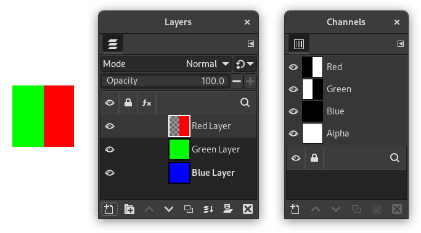Select the Red channel label
The image size is (421, 233).
(334, 67)
